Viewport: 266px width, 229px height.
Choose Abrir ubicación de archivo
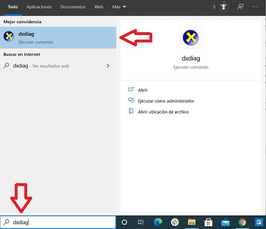(x=163, y=112)
